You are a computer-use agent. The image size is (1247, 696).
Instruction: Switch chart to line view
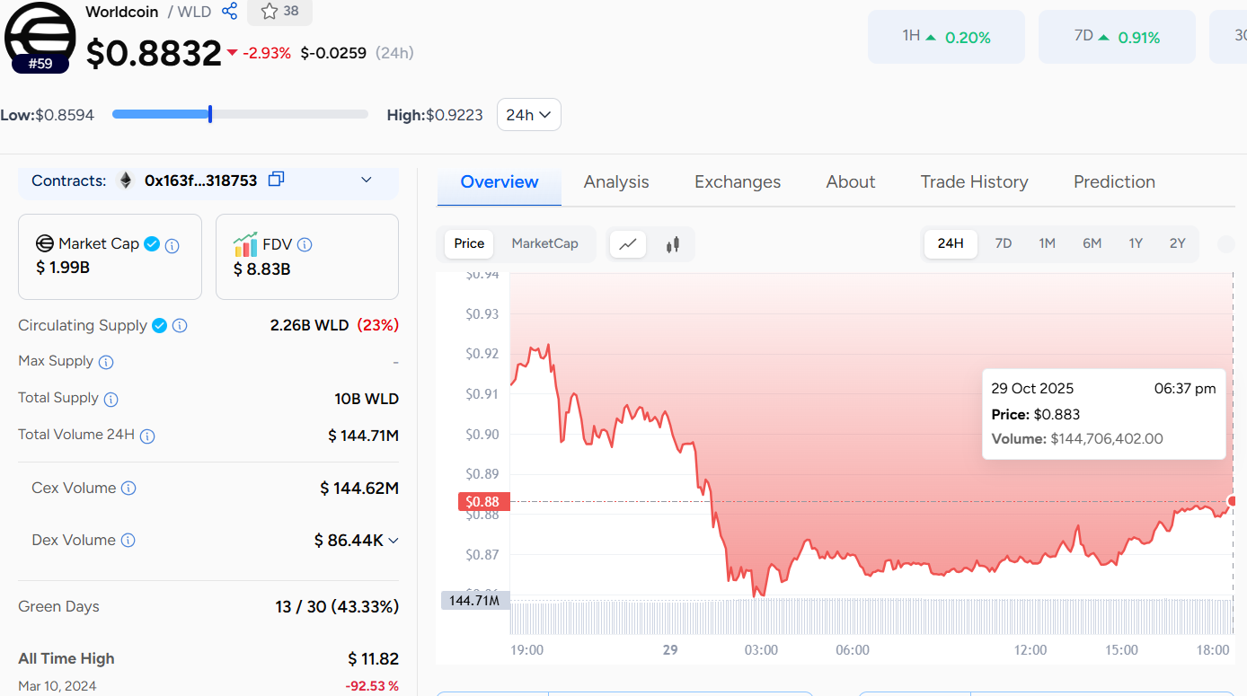tap(628, 244)
